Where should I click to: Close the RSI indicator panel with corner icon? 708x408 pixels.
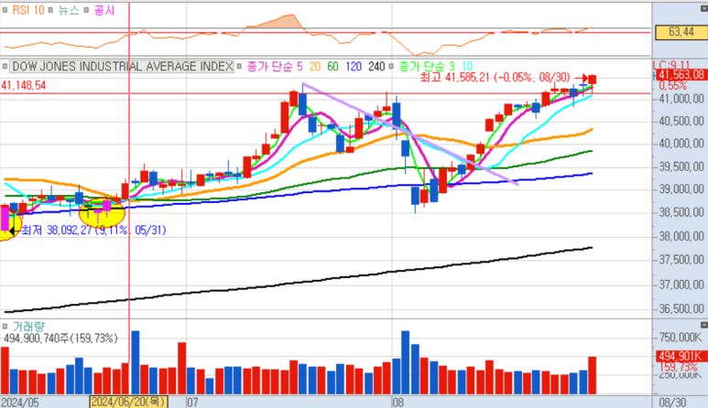click(703, 8)
